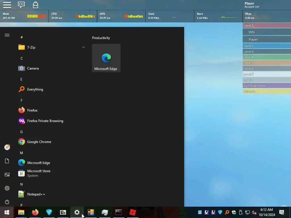The height and width of the screenshot is (218, 291).
Task: Open the speaker volume tray icon
Action: (x=254, y=212)
